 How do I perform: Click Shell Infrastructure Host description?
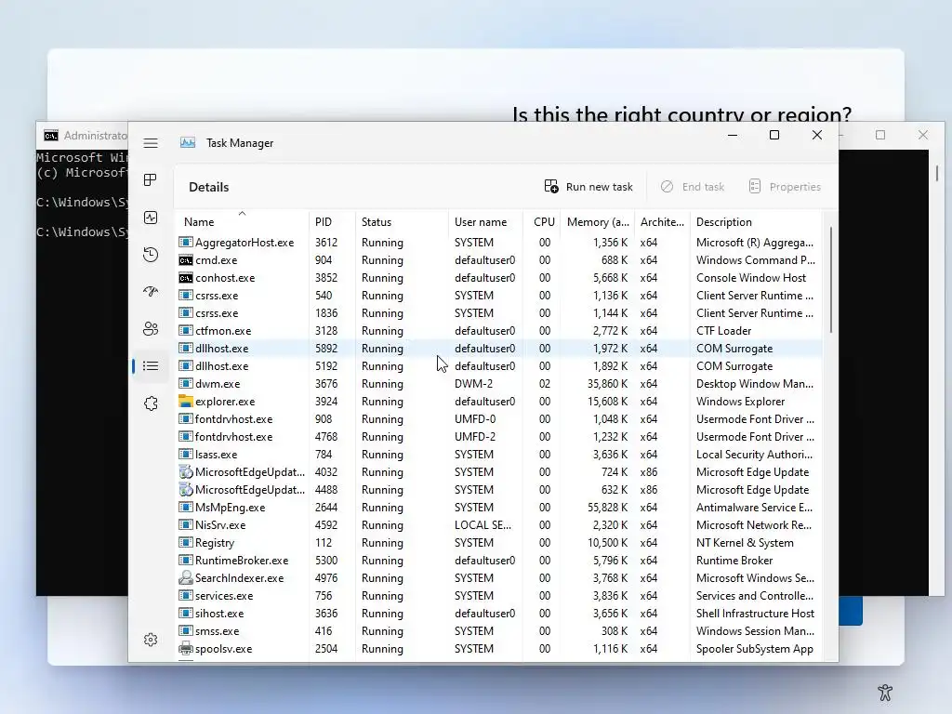coord(755,614)
